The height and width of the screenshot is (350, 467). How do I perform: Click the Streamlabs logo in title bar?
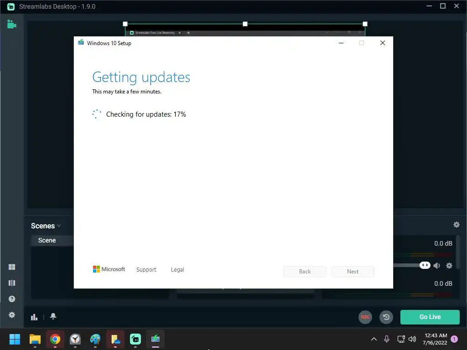[x=11, y=6]
